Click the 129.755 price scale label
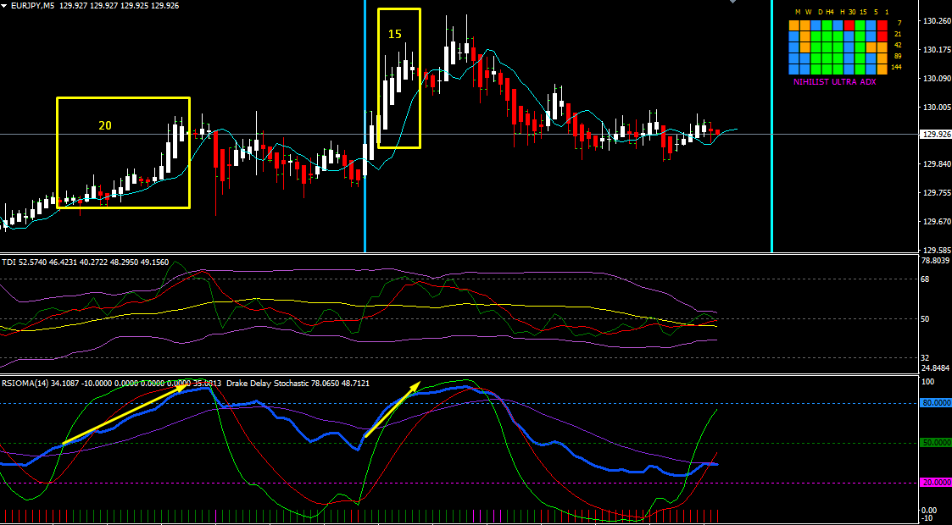 pos(937,192)
